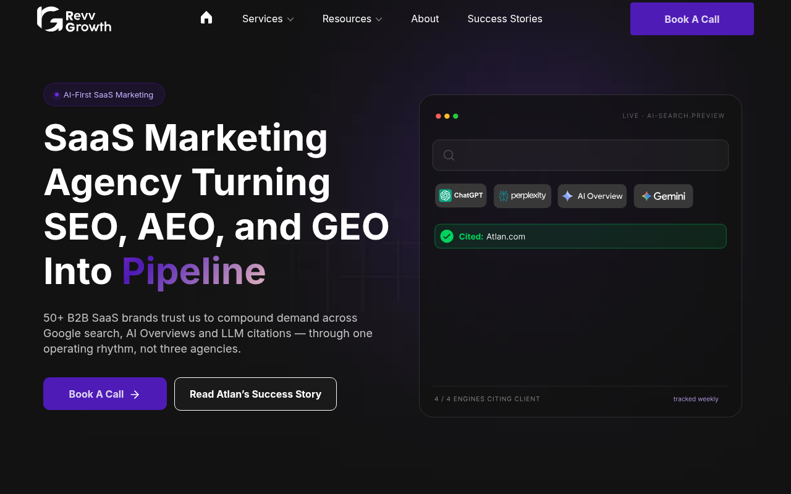
Task: Click '4 / 4 ENGINES CITING CLIENT' text
Action: click(487, 399)
